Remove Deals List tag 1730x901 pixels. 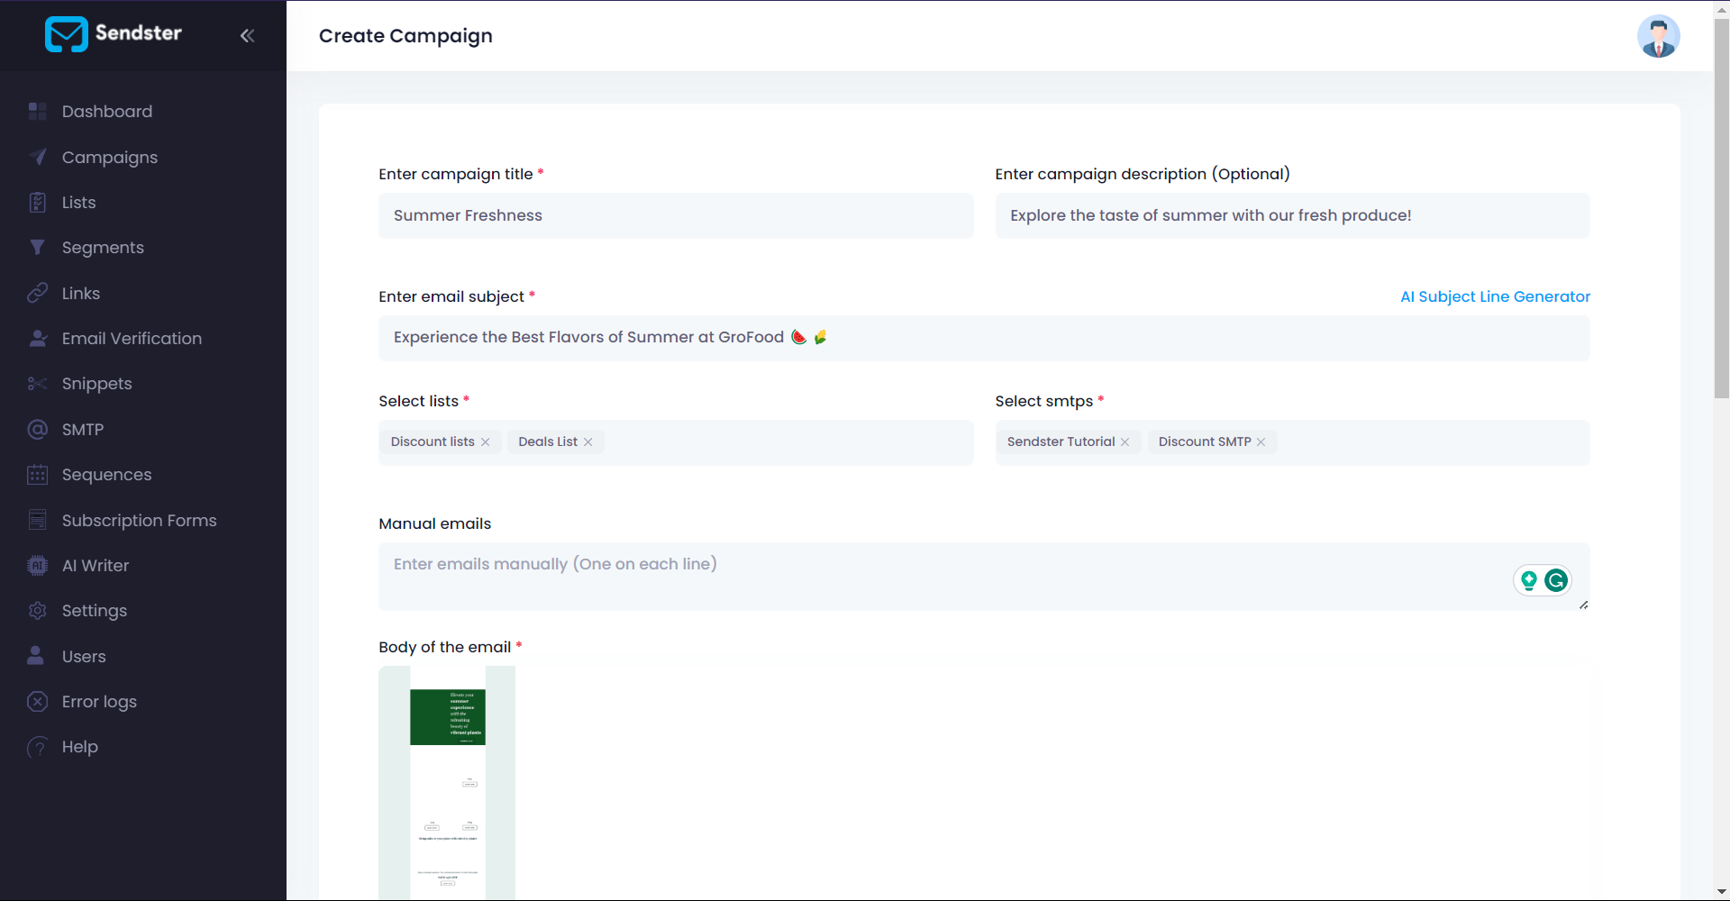click(588, 442)
